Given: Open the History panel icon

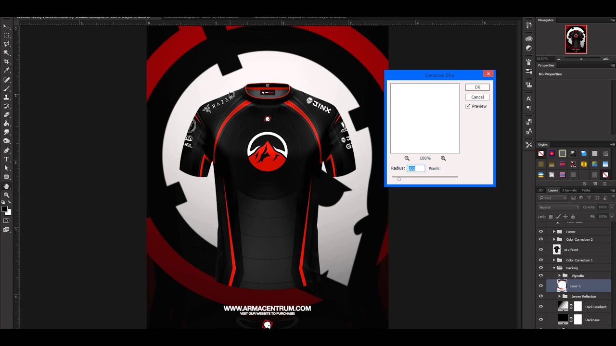Looking at the screenshot, I should [529, 25].
